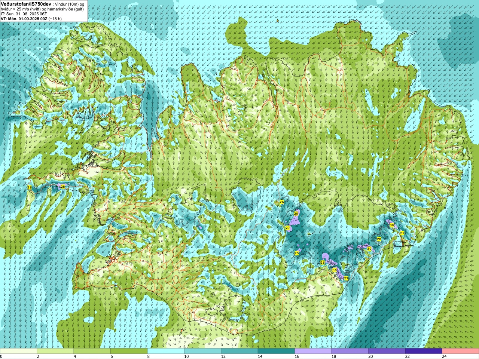Image resolution: width=479 pixels, height=359 pixels.
Task: Select the 16–18 m/s lavender legend swatch
Action: click(313, 351)
